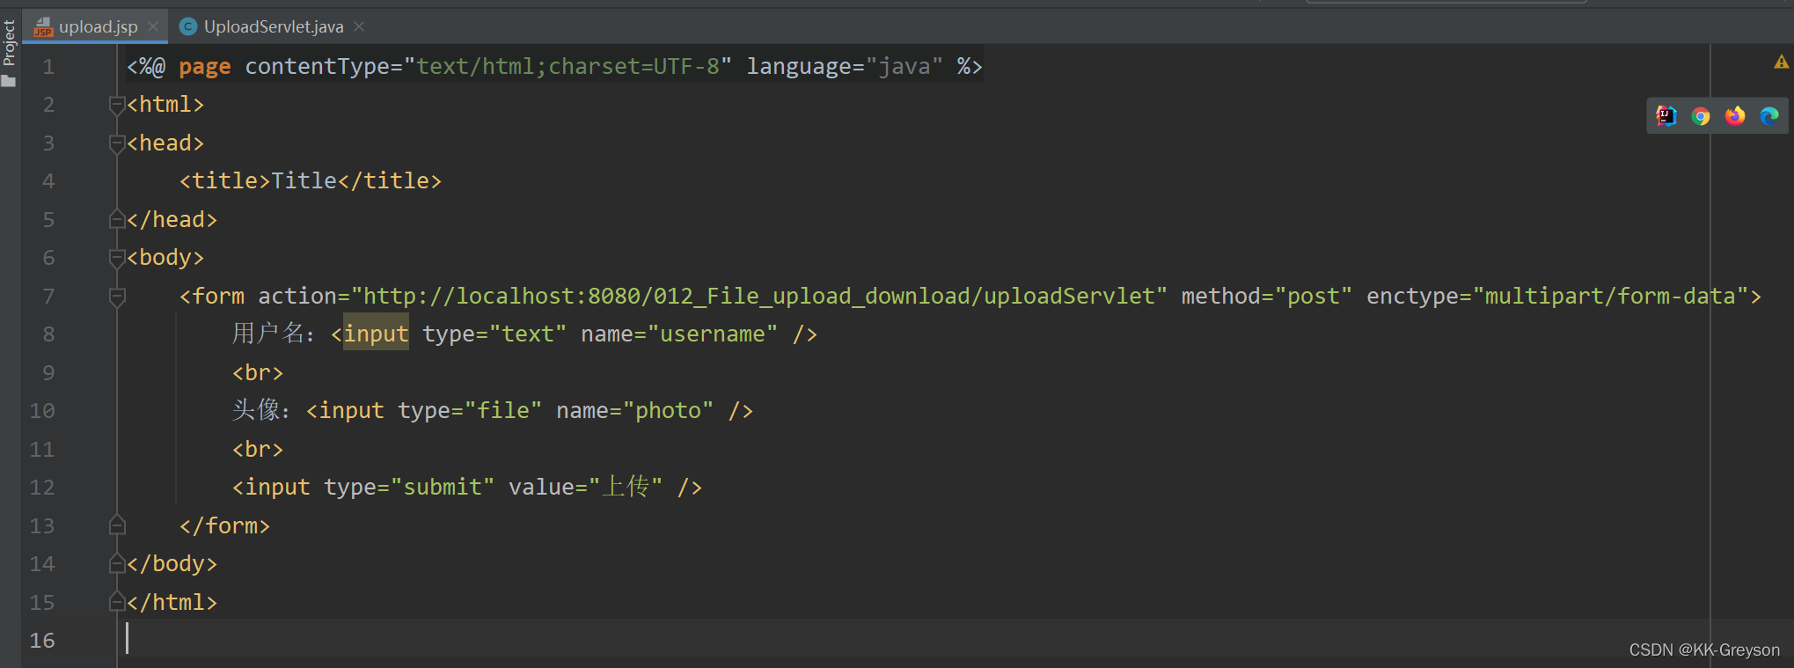1794x668 pixels.
Task: Click the method="post" attribute
Action: (x=1266, y=297)
